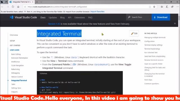Show tab previews chevron
The width and height of the screenshot is (180, 101).
(x=41, y=2)
